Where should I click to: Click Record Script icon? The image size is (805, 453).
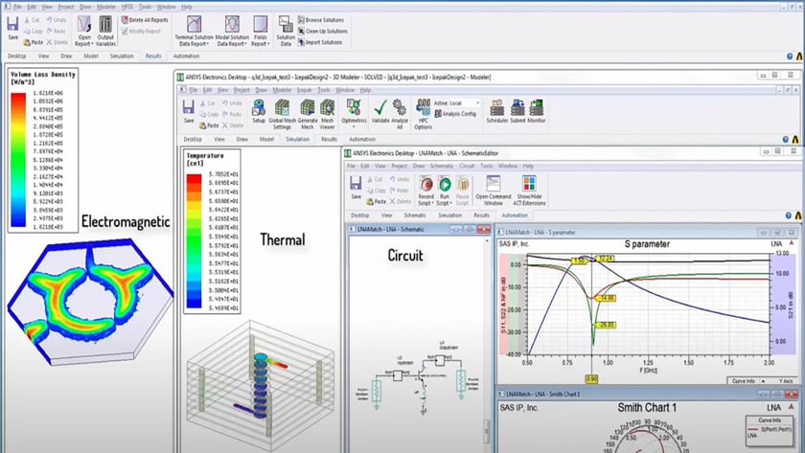425,191
